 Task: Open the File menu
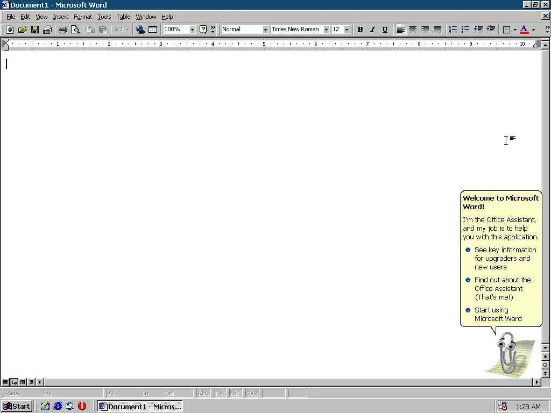coord(11,17)
